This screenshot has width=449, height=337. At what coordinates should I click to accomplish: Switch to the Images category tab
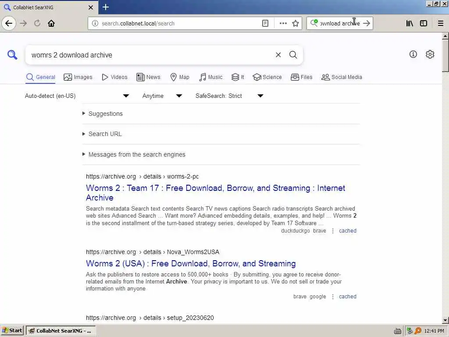click(x=78, y=77)
